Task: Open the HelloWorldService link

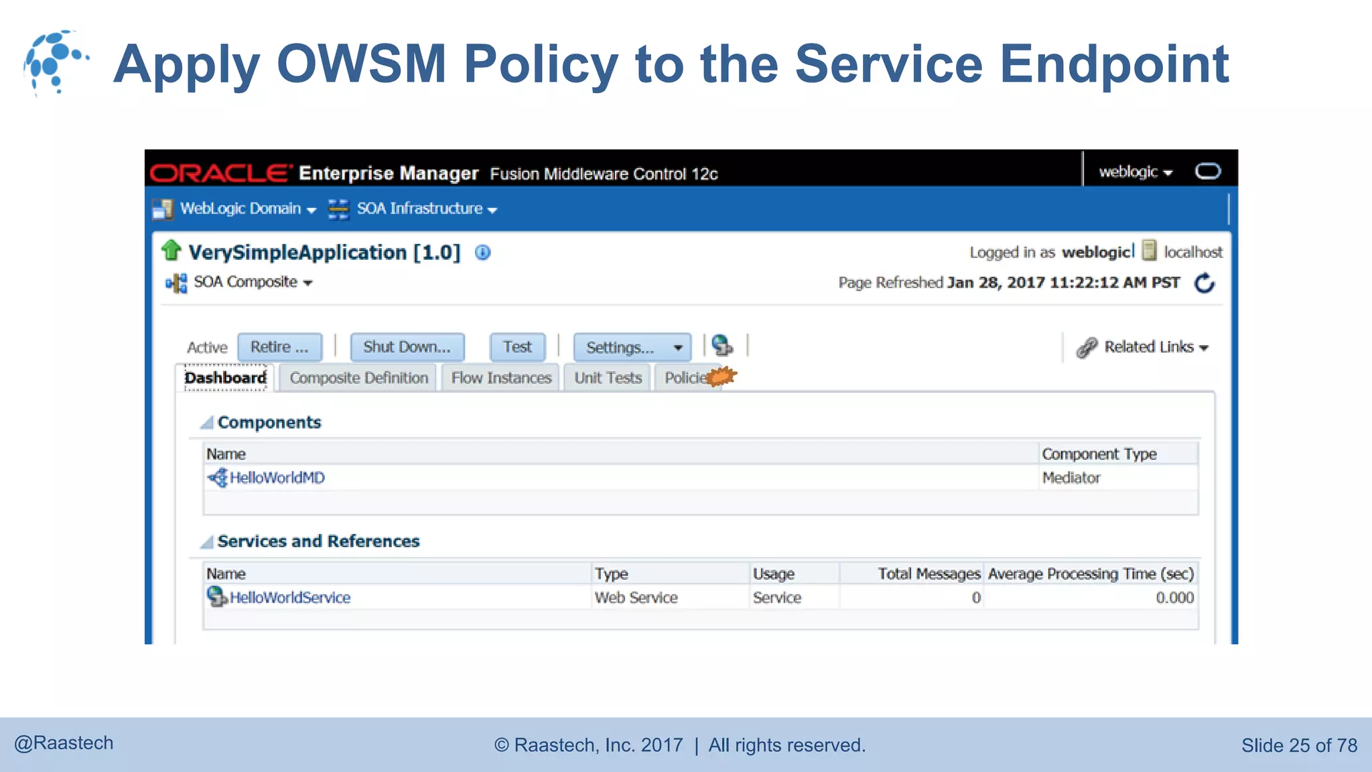Action: click(x=290, y=598)
